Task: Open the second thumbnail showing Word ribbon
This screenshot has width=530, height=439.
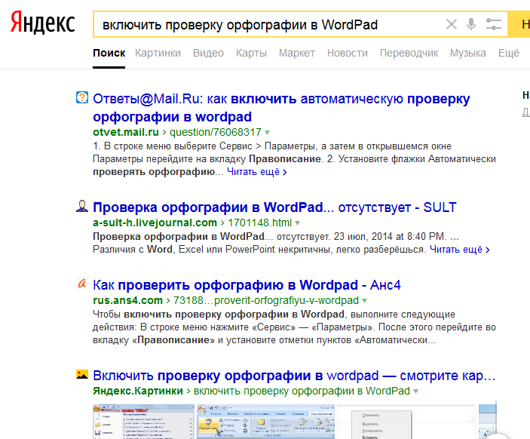Action: tap(265, 422)
